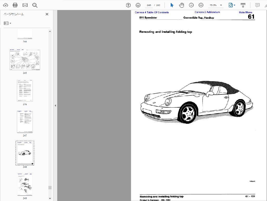Zoom in with the plus icon

201,5
